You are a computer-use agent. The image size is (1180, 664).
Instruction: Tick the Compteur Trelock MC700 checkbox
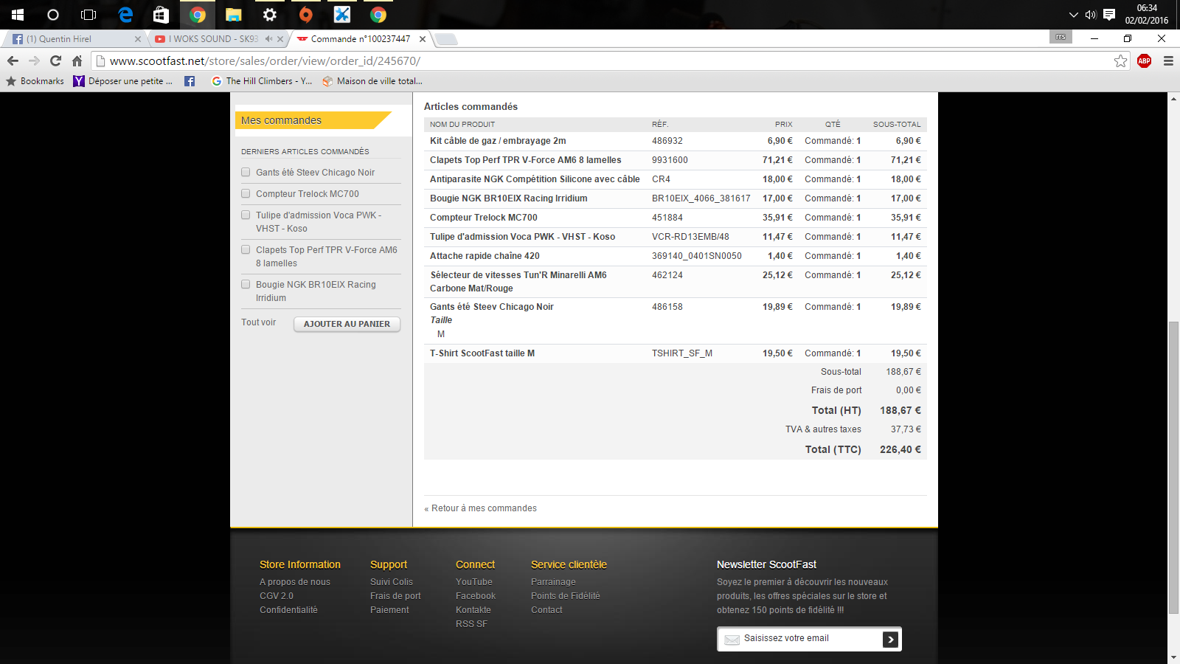coord(246,193)
